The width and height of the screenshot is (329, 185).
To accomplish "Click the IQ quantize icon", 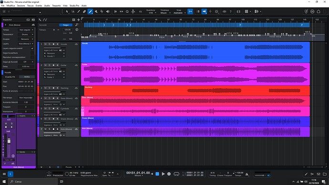I will 140,11.
